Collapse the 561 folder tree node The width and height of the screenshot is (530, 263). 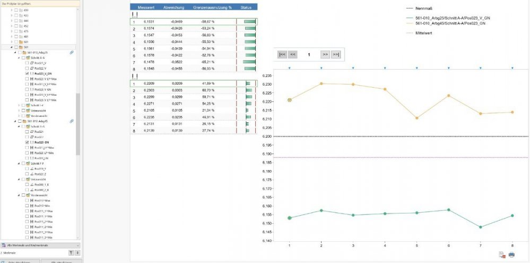pyautogui.click(x=12, y=47)
